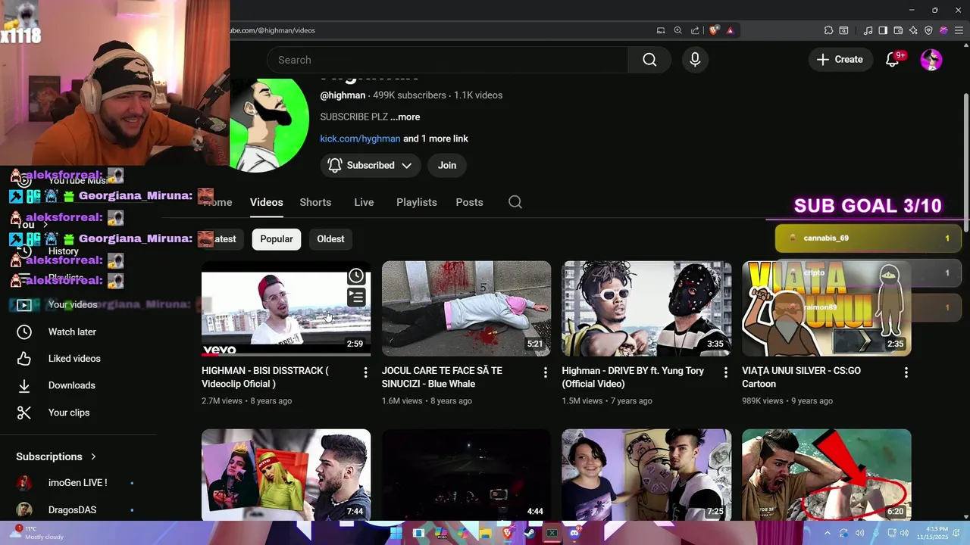Open the browser hamburger menu
Image resolution: width=970 pixels, height=545 pixels.
click(x=958, y=30)
